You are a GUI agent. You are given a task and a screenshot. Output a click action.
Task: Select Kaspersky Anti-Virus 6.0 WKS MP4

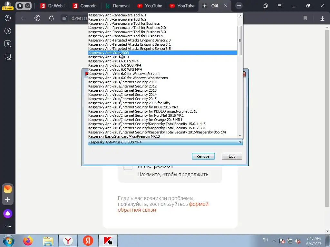pyautogui.click(x=162, y=69)
